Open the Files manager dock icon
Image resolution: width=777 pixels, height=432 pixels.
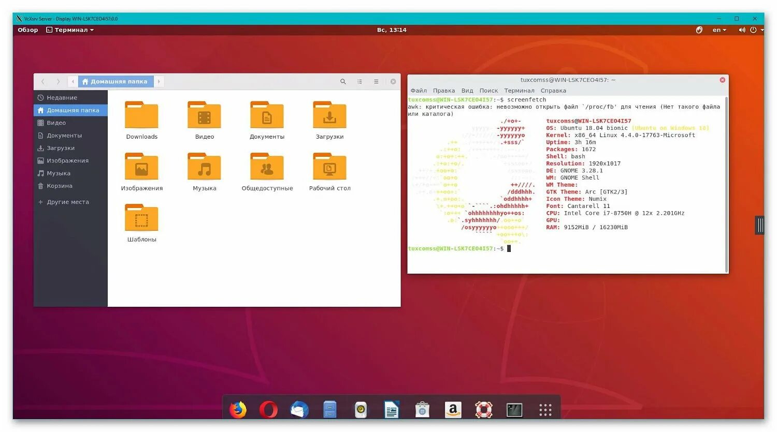pos(330,410)
